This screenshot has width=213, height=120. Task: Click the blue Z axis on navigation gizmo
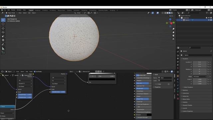pyautogui.click(x=170, y=19)
